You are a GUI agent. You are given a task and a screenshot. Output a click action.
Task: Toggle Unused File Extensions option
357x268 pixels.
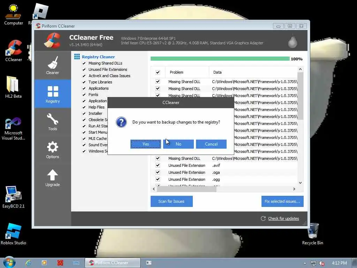click(84, 69)
